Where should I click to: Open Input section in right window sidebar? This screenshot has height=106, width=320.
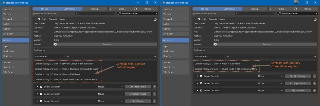tap(175, 46)
